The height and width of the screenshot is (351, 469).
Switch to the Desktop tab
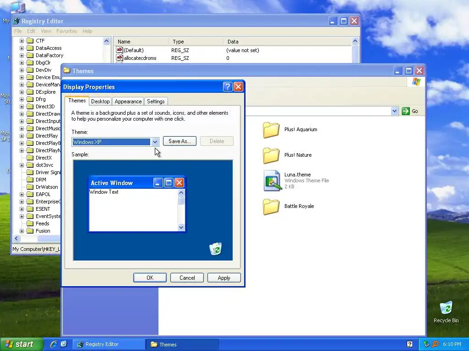[x=100, y=101]
